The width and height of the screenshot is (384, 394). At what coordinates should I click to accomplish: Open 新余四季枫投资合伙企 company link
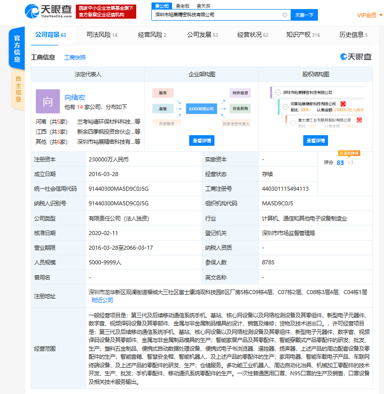(108, 132)
